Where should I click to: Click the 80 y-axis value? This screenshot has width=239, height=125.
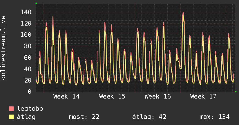coord(28,46)
